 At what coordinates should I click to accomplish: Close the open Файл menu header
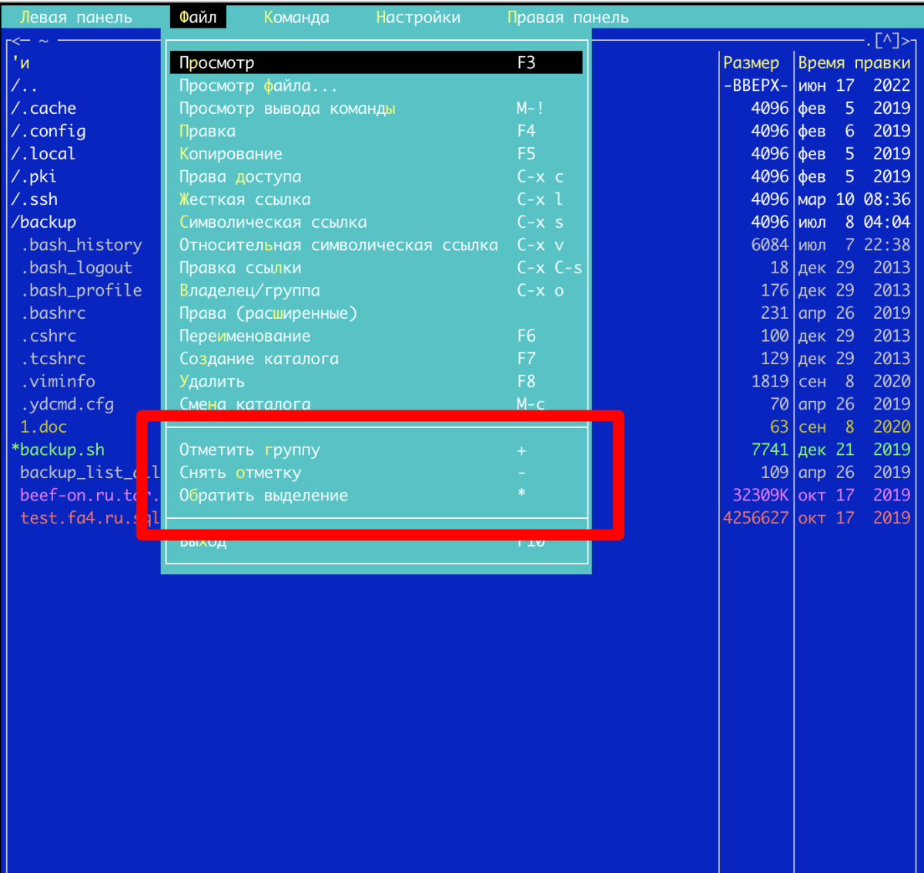(198, 17)
